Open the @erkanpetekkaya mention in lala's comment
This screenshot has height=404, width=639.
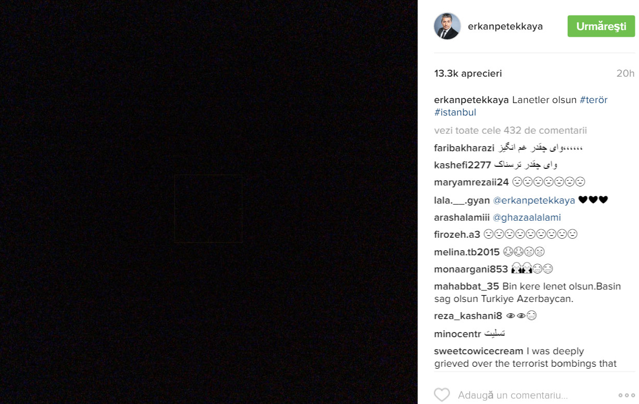pyautogui.click(x=534, y=200)
